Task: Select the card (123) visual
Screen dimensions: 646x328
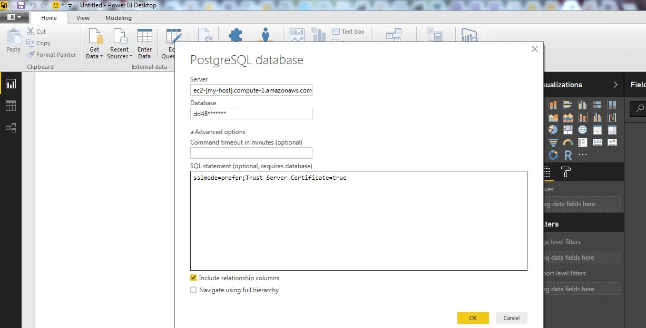Action: click(x=598, y=142)
